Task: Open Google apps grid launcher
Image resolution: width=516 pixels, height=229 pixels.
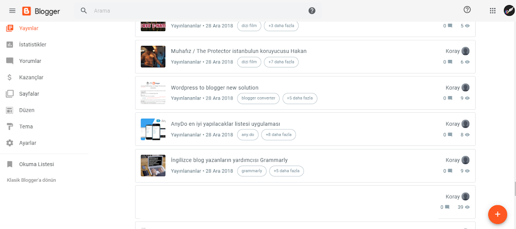Action: tap(493, 11)
